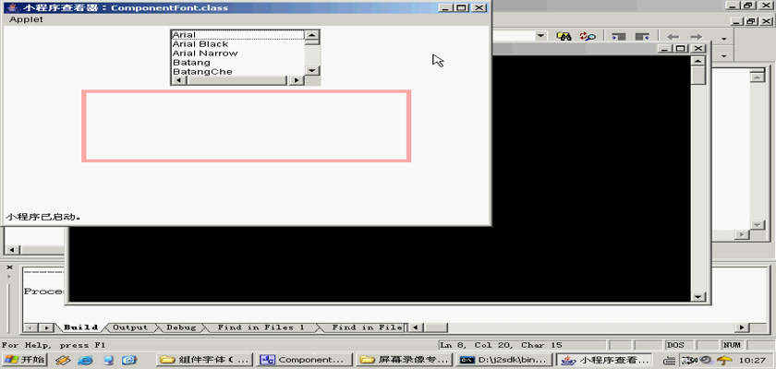
Task: Close the output pane with x
Action: (9, 268)
